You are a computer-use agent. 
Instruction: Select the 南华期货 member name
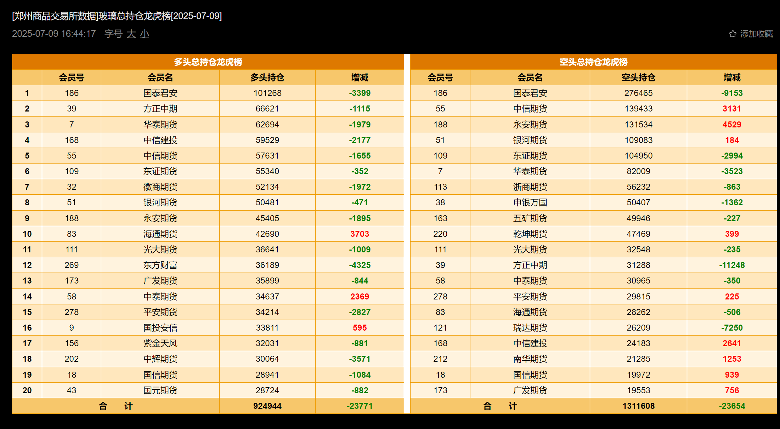pos(530,359)
